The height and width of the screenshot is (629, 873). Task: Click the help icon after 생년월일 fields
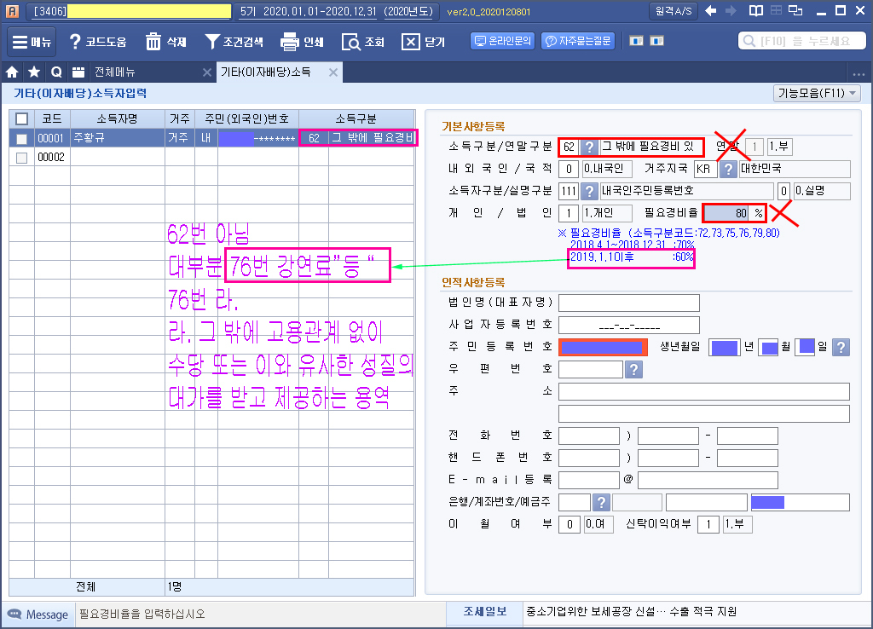[841, 348]
